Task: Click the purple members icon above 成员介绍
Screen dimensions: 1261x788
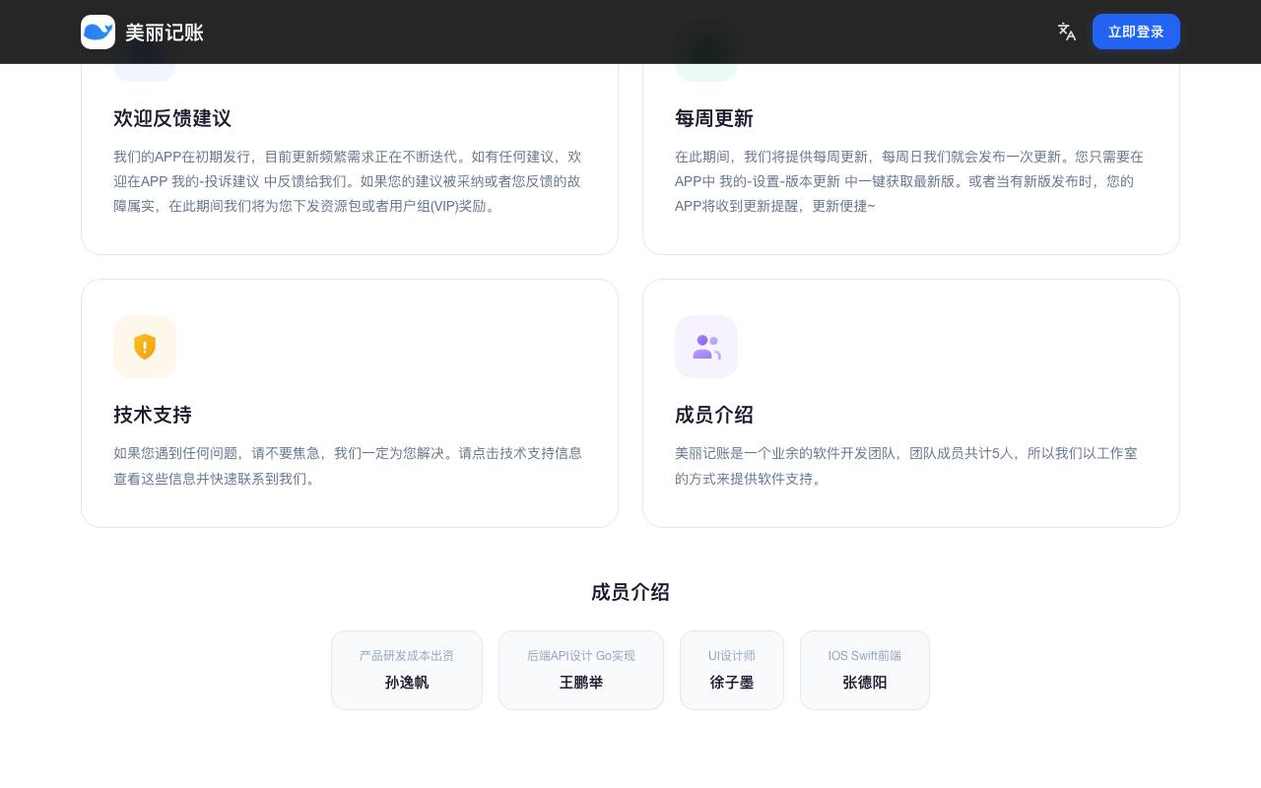Action: click(x=706, y=347)
